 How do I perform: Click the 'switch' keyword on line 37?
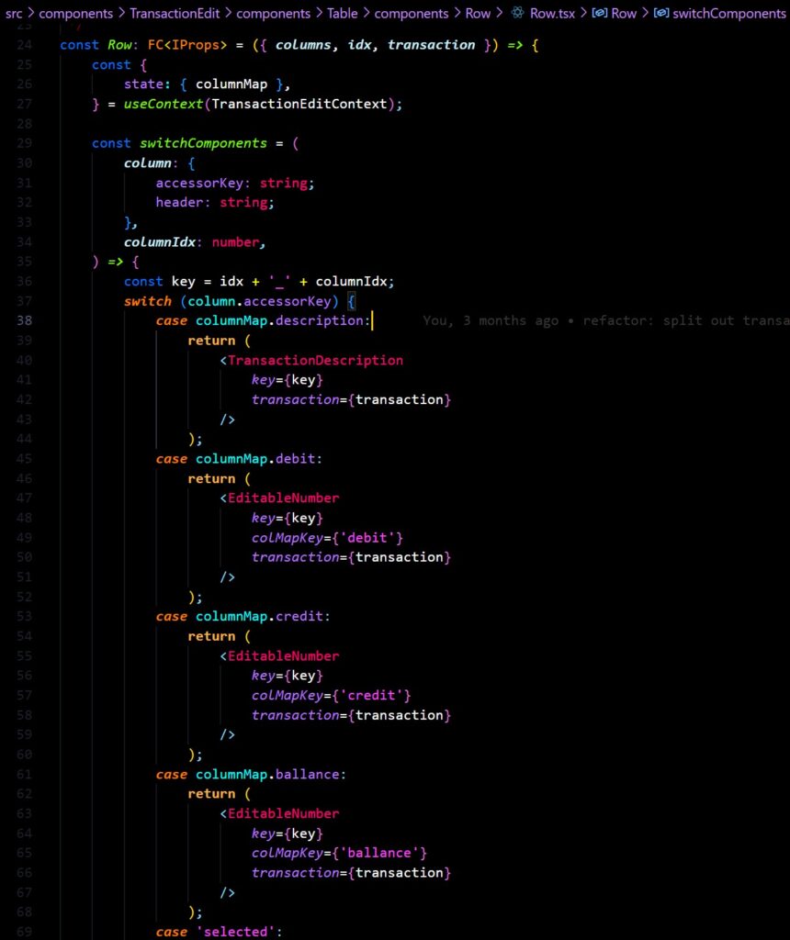pos(148,301)
